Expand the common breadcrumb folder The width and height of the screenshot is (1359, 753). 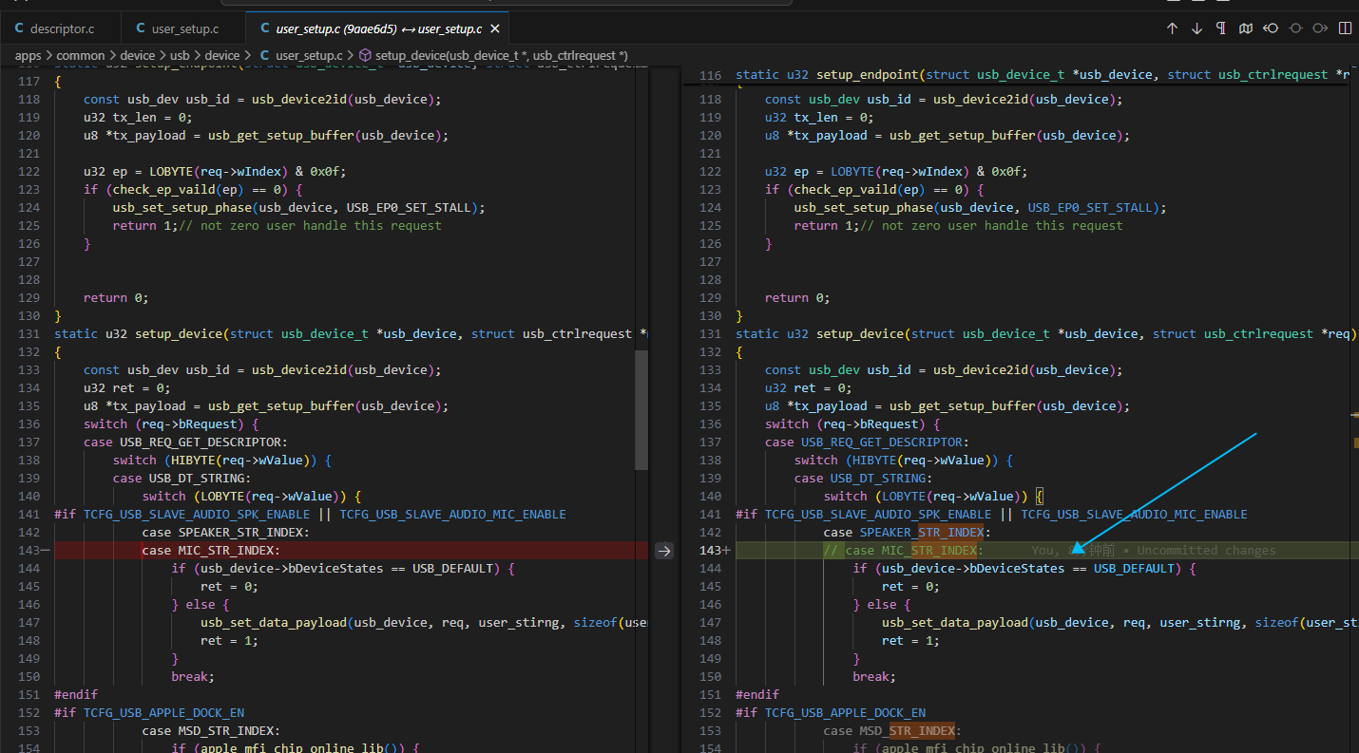click(x=81, y=56)
